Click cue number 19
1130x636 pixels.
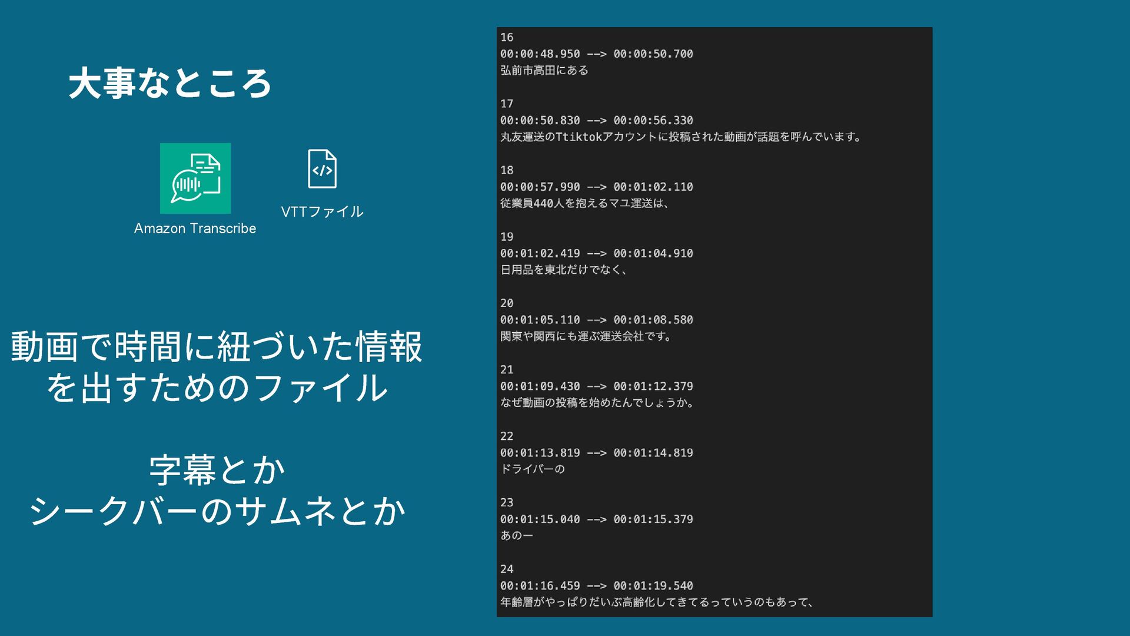(507, 237)
